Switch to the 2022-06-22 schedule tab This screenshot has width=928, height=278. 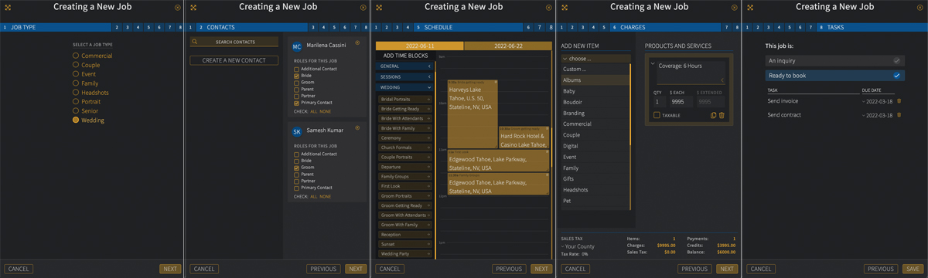click(x=507, y=46)
